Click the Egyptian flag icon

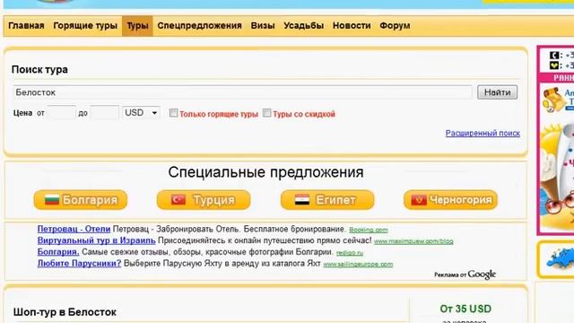click(302, 200)
